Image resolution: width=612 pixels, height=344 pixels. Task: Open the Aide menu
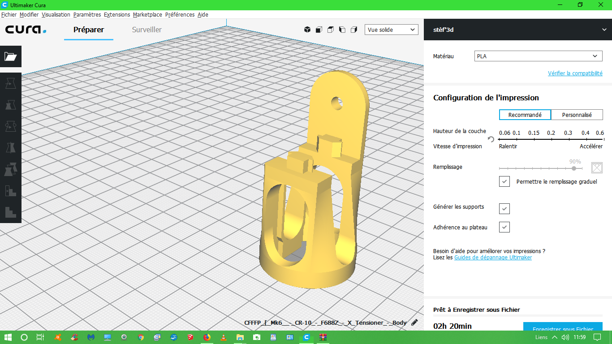coord(203,15)
